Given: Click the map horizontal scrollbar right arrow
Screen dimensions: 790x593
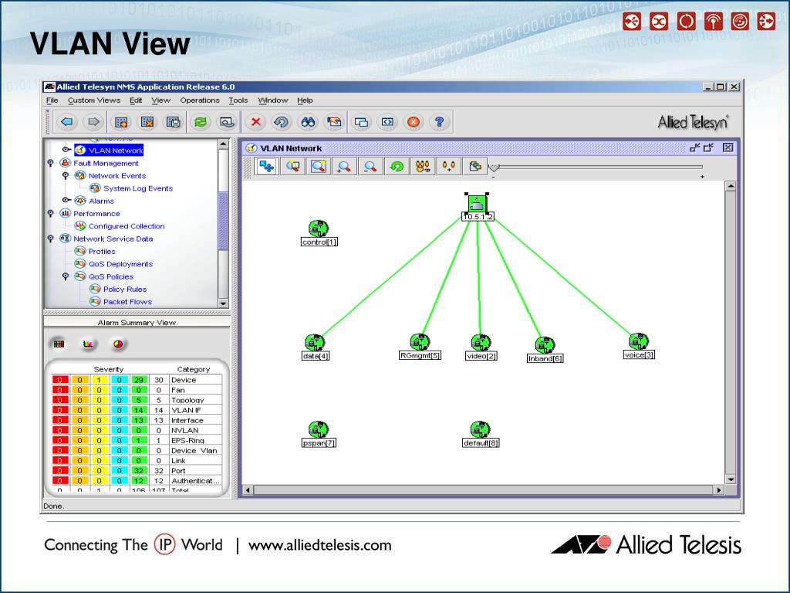Looking at the screenshot, I should 719,490.
